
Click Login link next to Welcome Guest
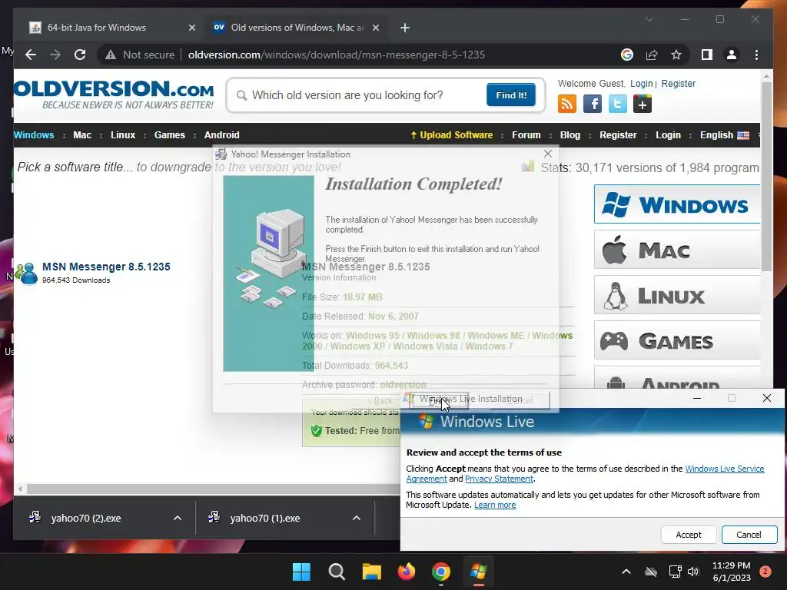[642, 83]
